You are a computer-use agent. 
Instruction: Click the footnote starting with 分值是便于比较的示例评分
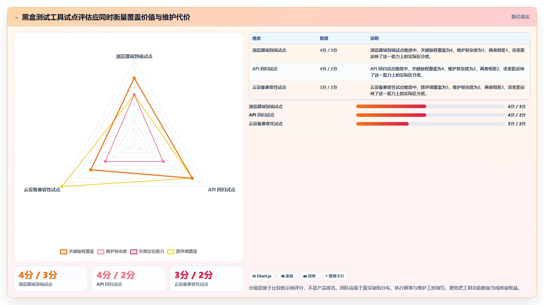[x=385, y=288]
